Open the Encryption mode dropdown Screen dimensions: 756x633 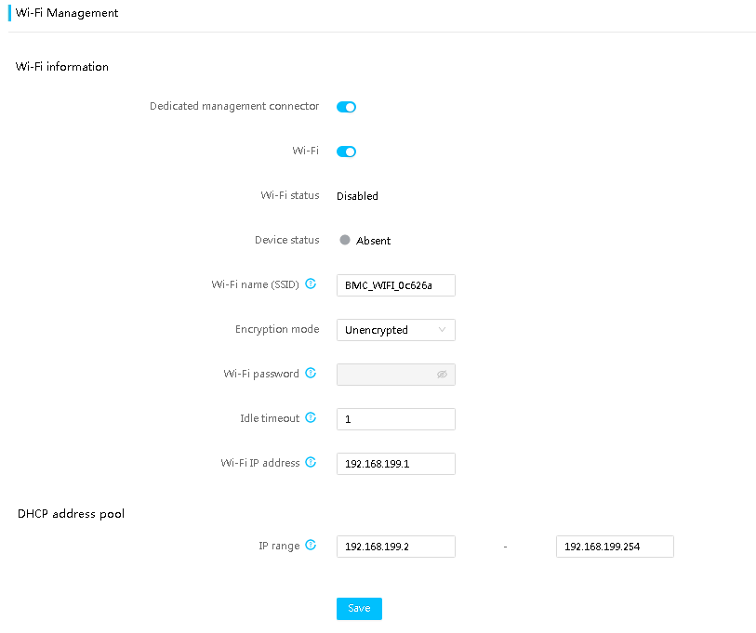coord(396,330)
